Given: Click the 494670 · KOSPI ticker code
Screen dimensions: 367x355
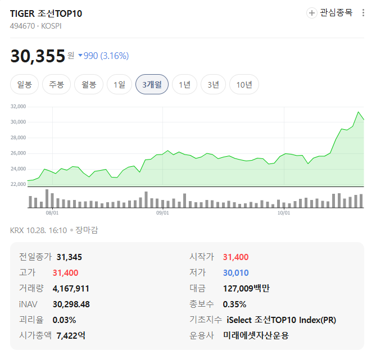Looking at the screenshot, I should 35,26.
